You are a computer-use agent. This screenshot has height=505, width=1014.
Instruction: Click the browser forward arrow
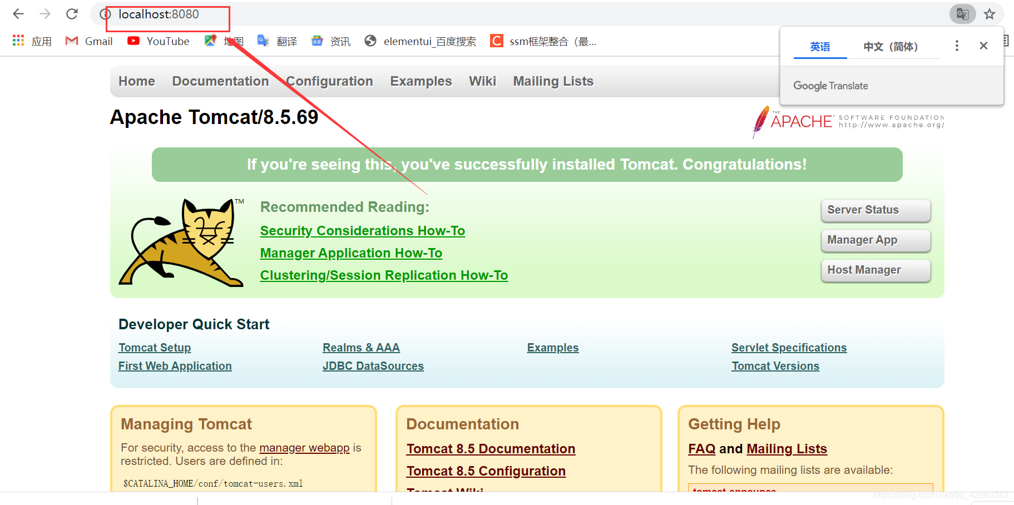[x=45, y=14]
